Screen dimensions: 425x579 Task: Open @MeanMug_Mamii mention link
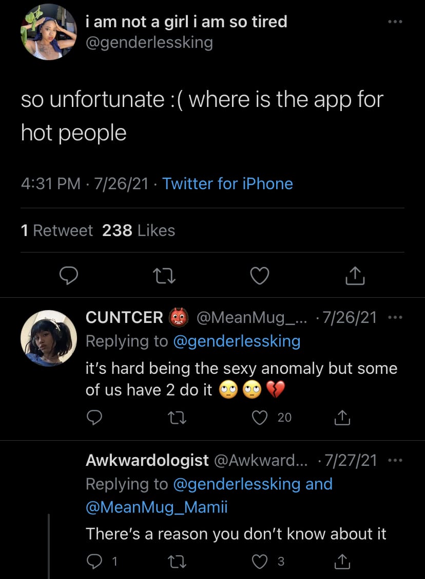point(157,507)
